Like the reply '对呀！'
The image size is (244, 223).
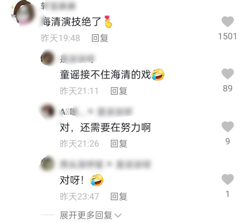(x=228, y=179)
